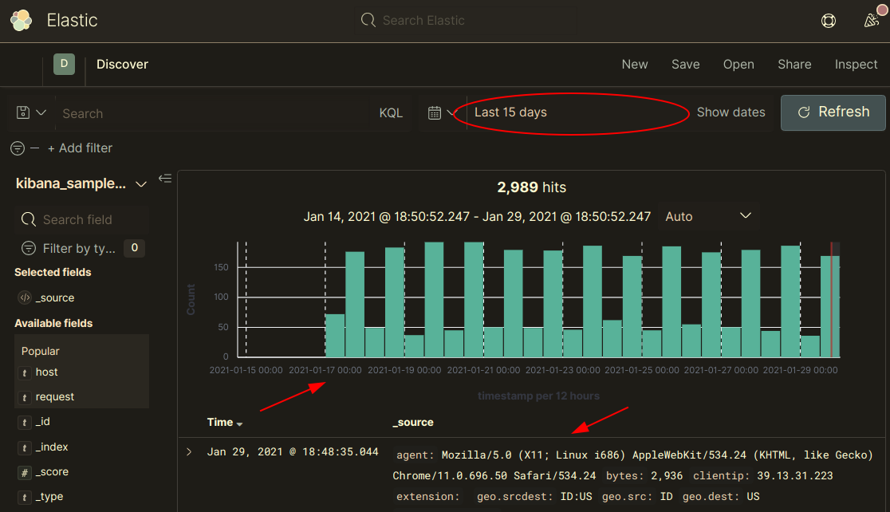Focus the Search Elastic input
This screenshot has width=890, height=512.
tap(466, 21)
